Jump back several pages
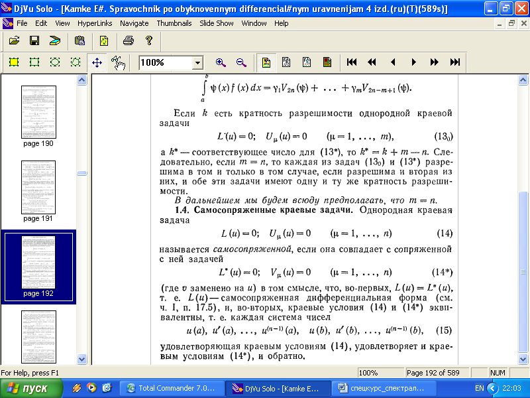This screenshot has height=398, width=530. coord(372,62)
